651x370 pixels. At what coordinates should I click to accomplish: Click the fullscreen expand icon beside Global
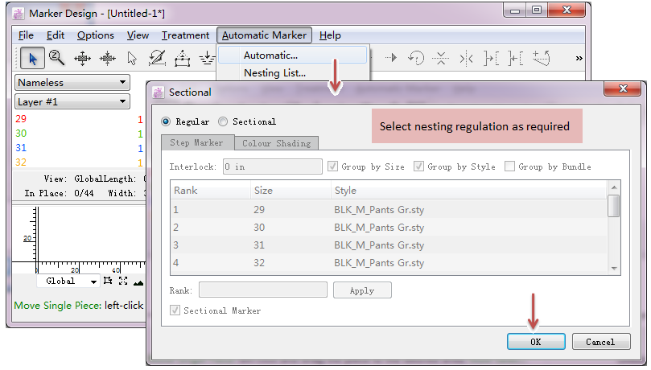pos(123,281)
